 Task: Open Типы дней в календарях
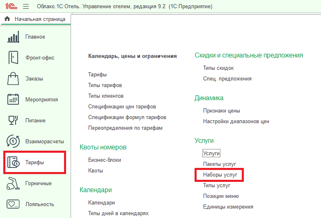(118, 213)
